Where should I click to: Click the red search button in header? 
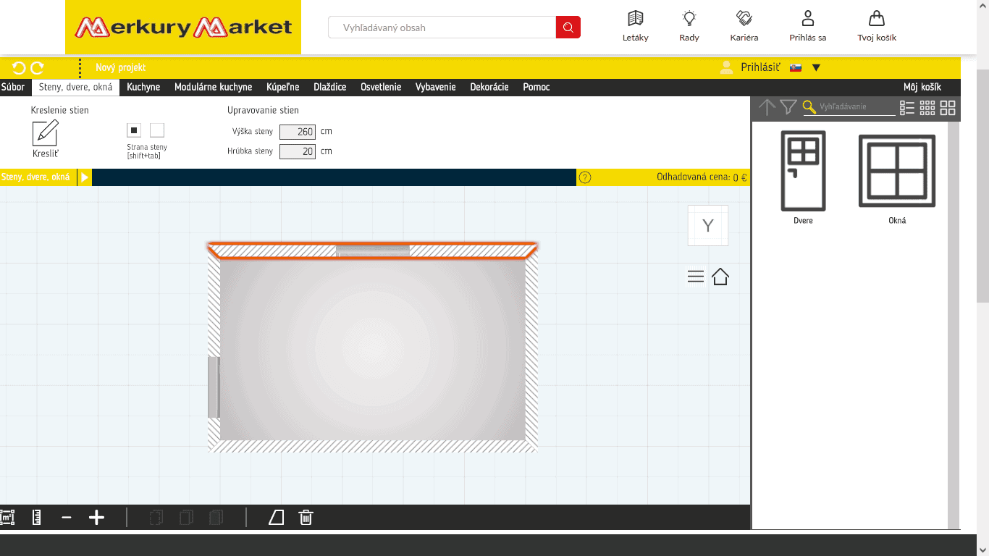(568, 28)
